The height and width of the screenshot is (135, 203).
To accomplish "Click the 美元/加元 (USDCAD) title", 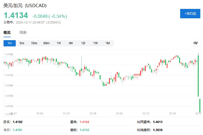I will (25, 6).
